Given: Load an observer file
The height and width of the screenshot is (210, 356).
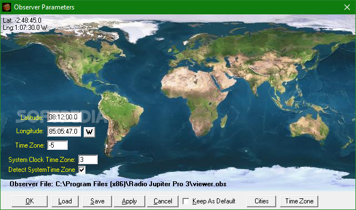Looking at the screenshot, I should click(65, 201).
